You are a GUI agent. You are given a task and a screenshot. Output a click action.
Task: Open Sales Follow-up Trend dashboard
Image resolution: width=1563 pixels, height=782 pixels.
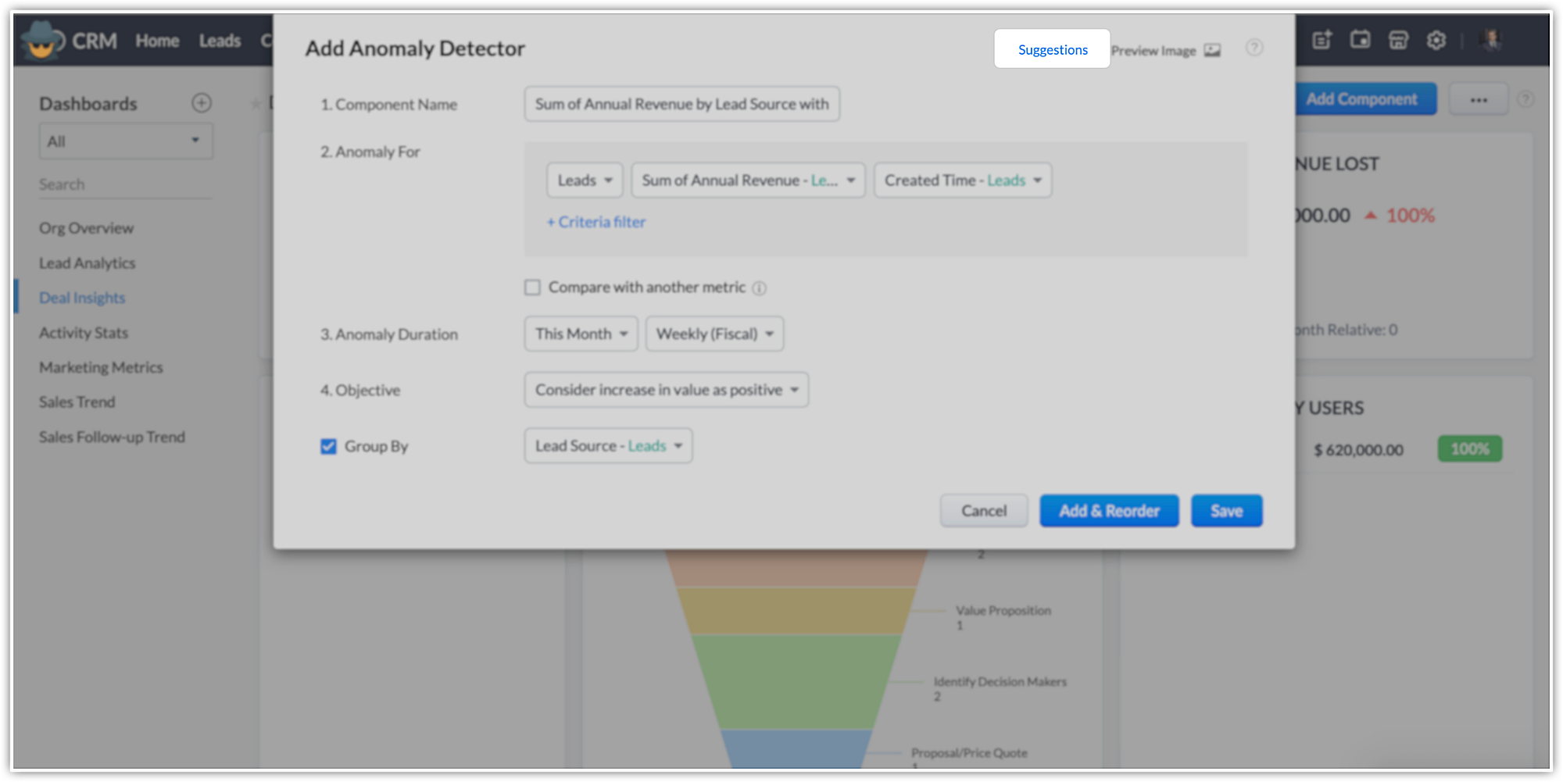112,437
